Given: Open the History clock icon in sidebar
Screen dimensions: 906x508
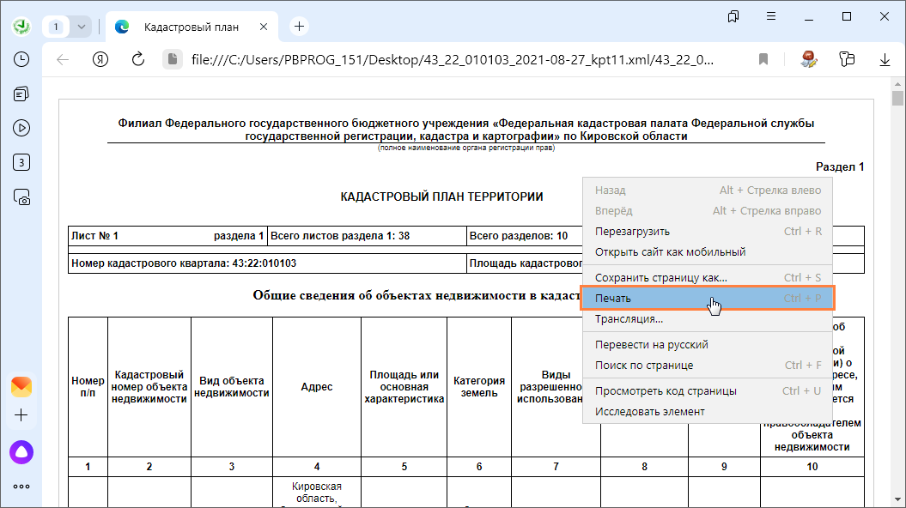Looking at the screenshot, I should click(x=21, y=59).
